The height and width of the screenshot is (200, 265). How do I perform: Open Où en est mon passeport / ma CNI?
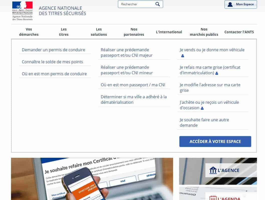133,85
